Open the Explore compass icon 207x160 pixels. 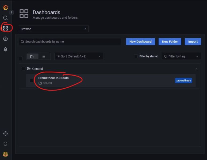[5, 39]
